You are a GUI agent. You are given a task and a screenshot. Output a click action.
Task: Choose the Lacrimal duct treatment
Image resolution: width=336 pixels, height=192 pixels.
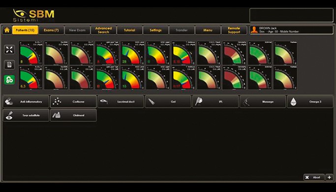pos(121,102)
